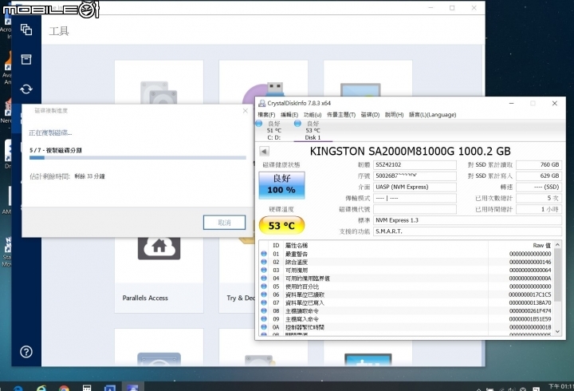The image size is (574, 391).
Task: Click the supported features field S.M.A.R.T.
Action: point(467,231)
